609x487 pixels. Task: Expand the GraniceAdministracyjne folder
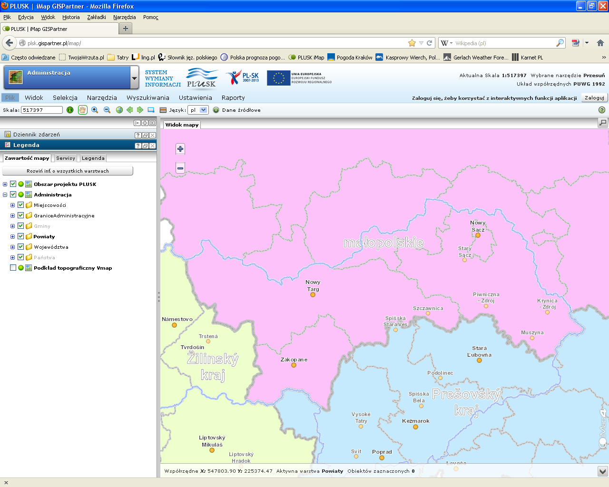pos(13,215)
